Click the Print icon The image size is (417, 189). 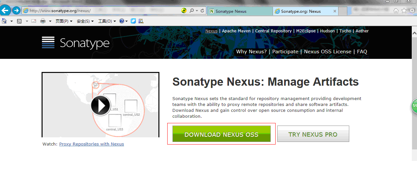[x=43, y=21]
